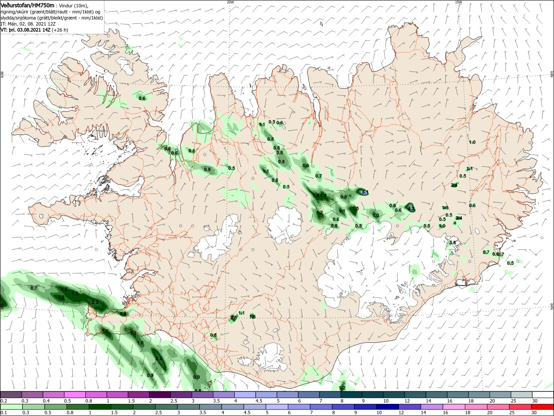Click the bright magenta 0.5–0.8 snow swatch
The height and width of the screenshot is (416, 554).
click(75, 395)
